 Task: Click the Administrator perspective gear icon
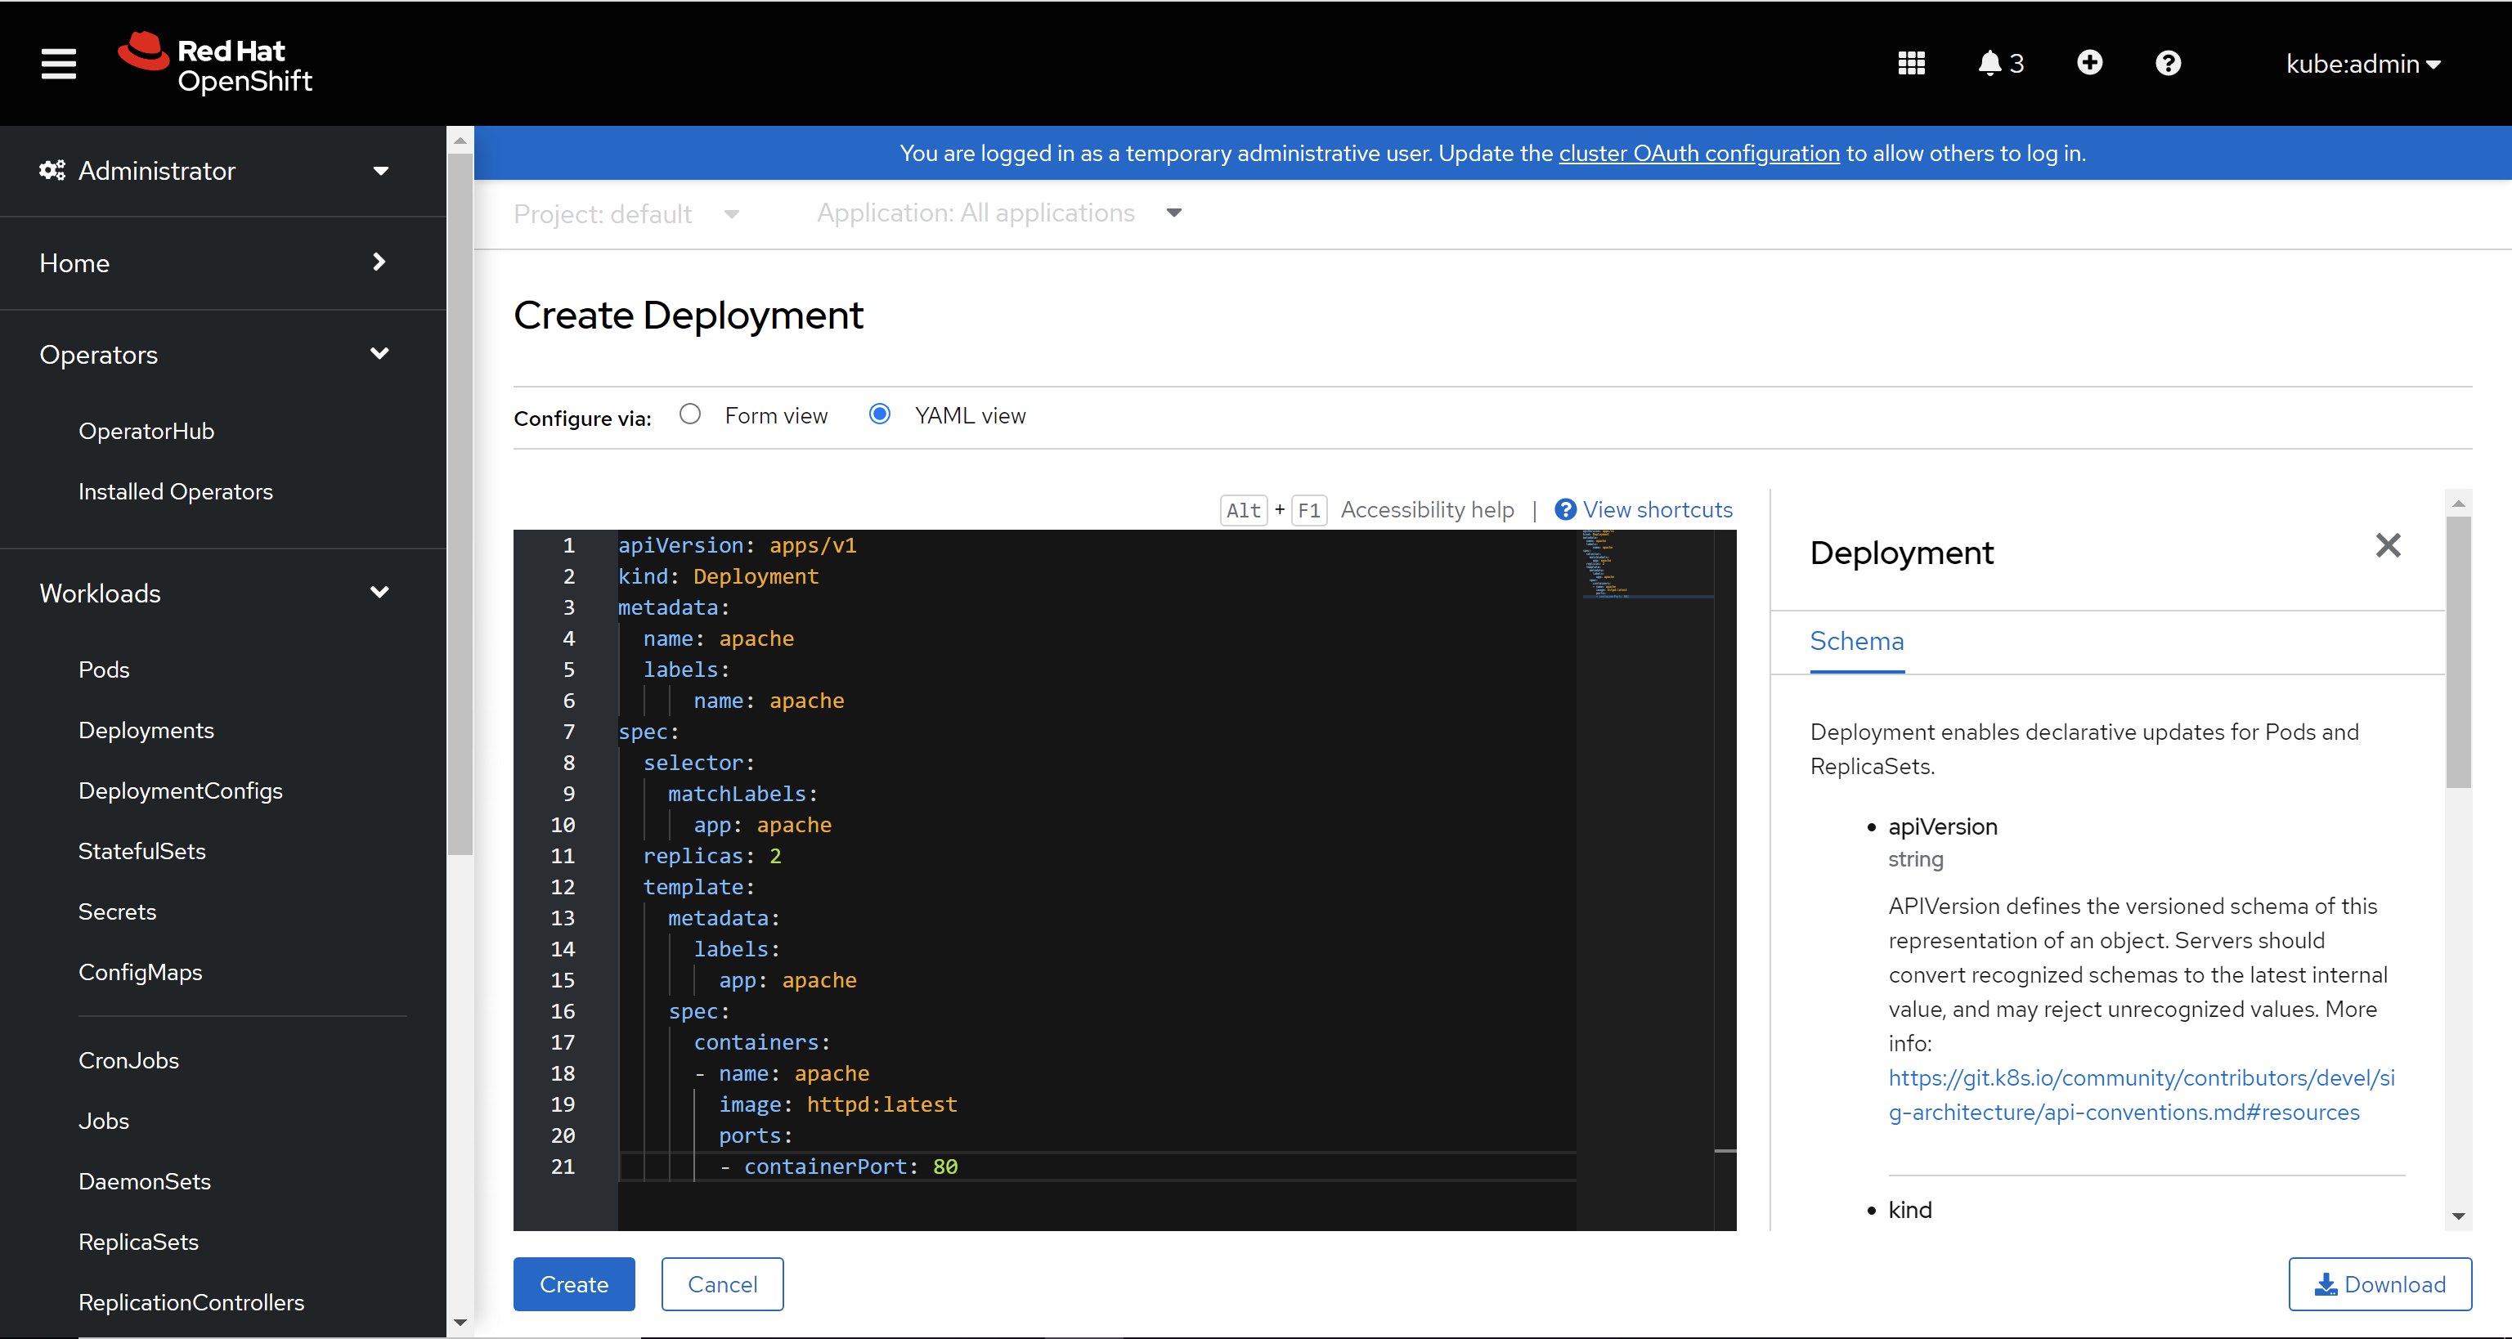tap(52, 171)
